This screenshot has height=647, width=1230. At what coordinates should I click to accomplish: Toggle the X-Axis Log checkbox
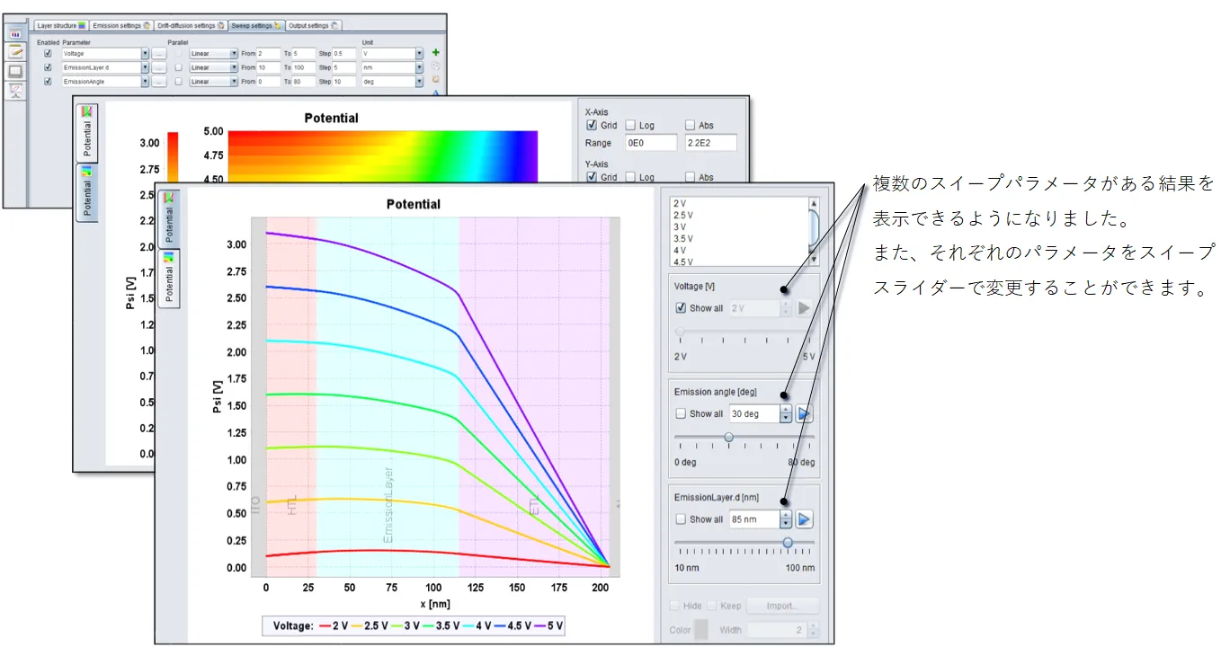pyautogui.click(x=630, y=126)
